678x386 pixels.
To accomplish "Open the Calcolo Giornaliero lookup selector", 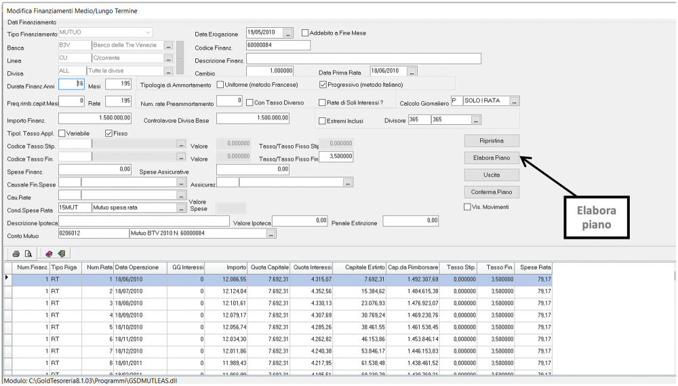I will tap(515, 101).
